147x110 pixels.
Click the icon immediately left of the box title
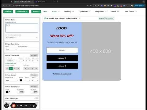tap(47, 18)
